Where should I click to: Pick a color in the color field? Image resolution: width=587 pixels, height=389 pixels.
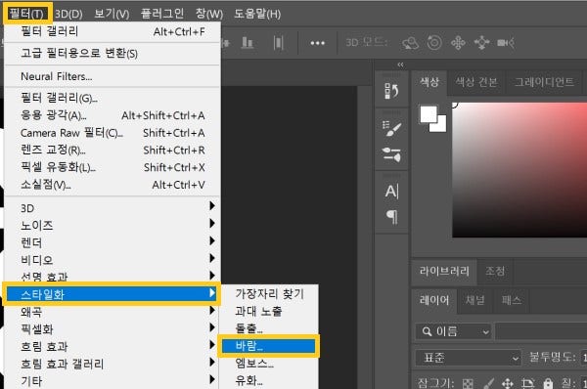[x=519, y=170]
